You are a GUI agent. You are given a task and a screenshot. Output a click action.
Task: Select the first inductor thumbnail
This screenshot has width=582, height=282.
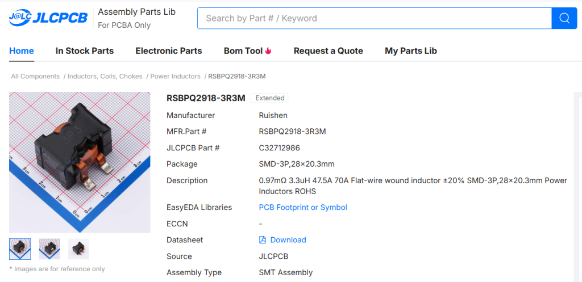click(x=20, y=249)
